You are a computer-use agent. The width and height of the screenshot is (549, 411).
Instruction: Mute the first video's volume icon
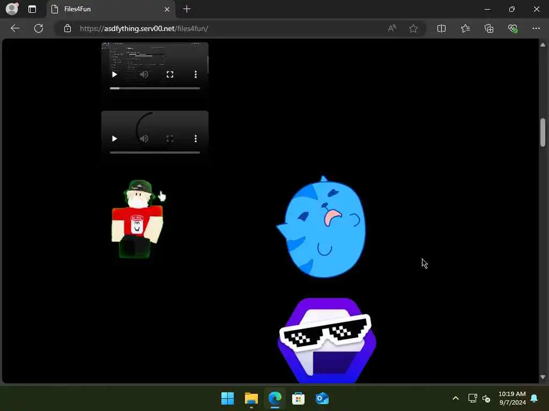coord(144,74)
